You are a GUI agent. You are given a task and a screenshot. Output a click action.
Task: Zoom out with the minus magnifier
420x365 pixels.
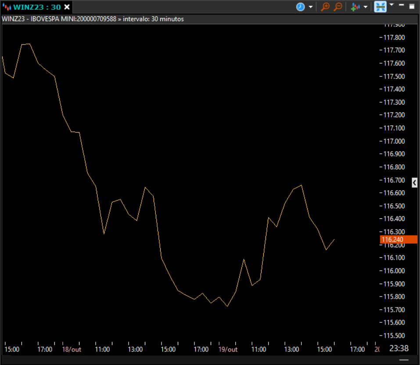tap(338, 7)
